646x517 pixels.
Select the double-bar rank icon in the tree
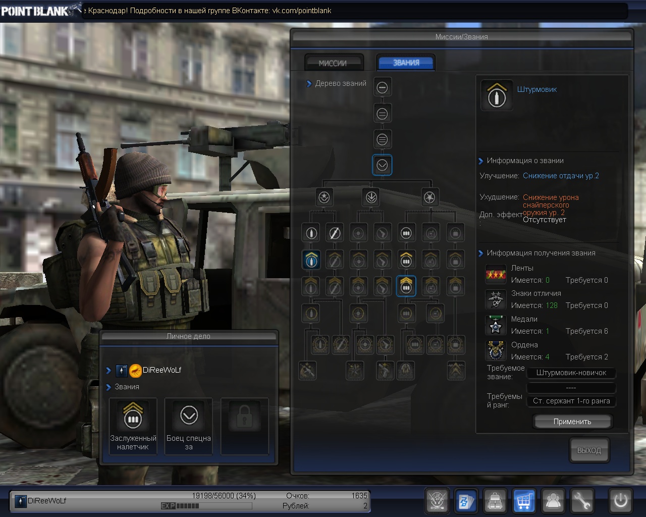[x=382, y=114]
